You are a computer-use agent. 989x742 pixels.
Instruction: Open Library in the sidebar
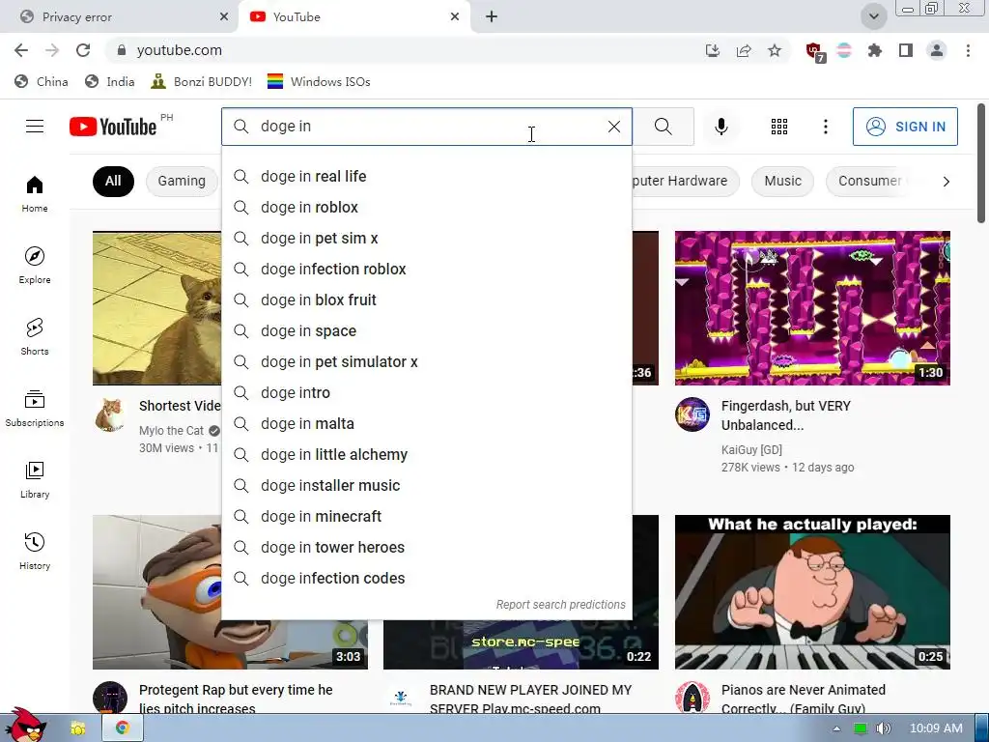point(35,479)
